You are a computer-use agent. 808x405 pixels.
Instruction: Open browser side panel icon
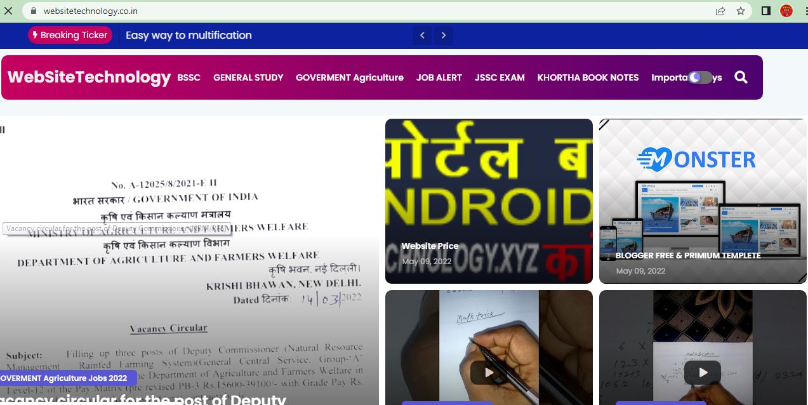pos(765,11)
